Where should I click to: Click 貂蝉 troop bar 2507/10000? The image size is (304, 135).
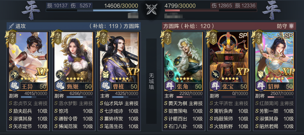tap(280, 97)
